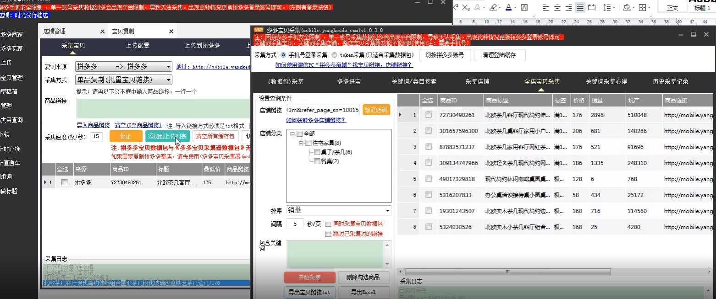Click the 验证店铺 button
Viewport: 716px width, 299px height.
coord(376,110)
